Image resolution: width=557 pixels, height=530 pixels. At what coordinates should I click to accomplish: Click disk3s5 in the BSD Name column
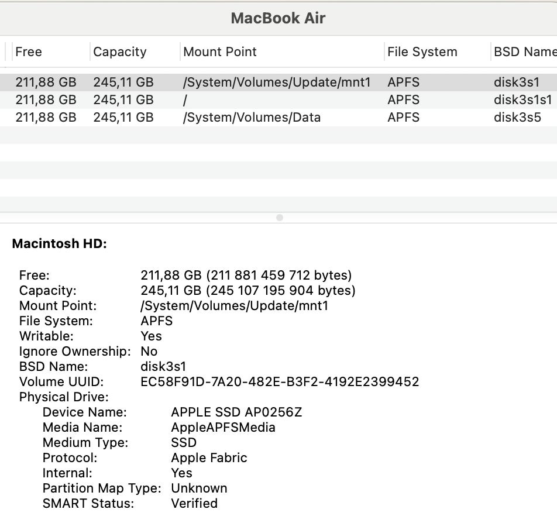coord(517,117)
